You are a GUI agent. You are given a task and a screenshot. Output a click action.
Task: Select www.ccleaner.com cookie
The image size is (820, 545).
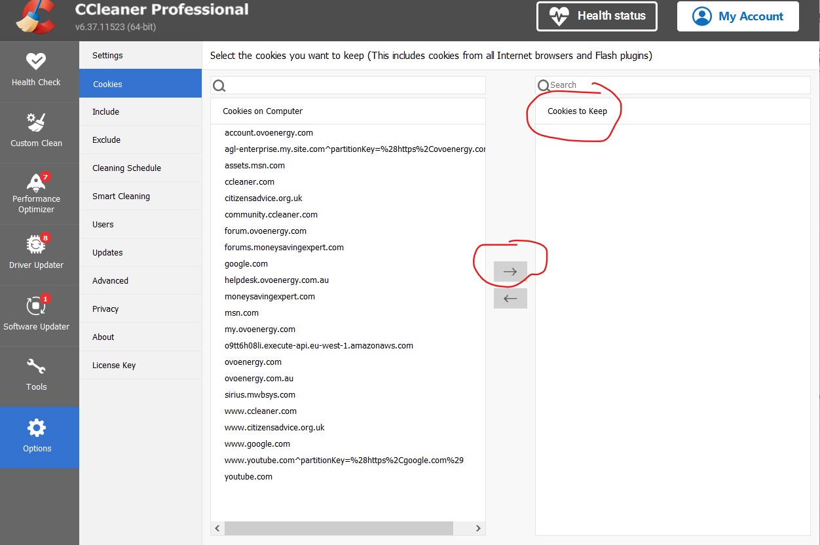(x=261, y=411)
